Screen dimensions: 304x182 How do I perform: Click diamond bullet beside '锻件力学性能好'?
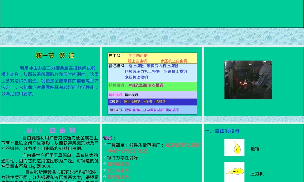[105, 157]
